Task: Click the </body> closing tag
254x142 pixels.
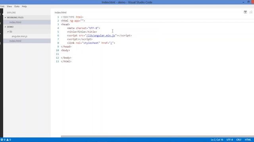Action: pyautogui.click(x=66, y=58)
